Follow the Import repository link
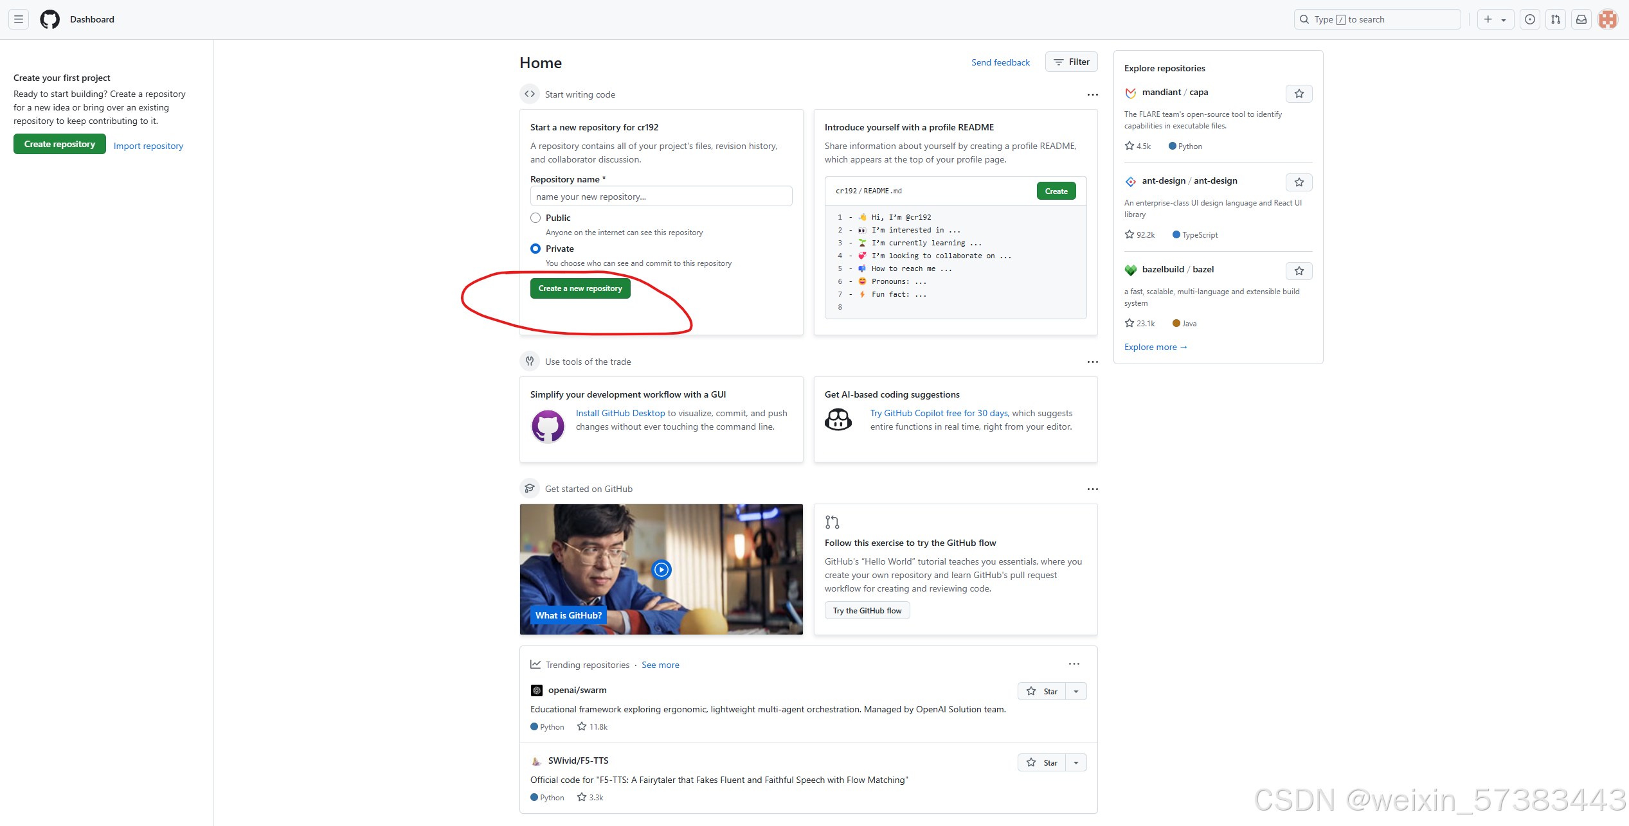 click(148, 146)
